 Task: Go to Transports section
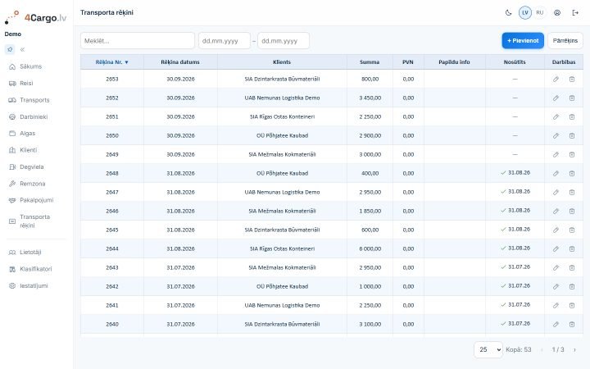(x=36, y=100)
